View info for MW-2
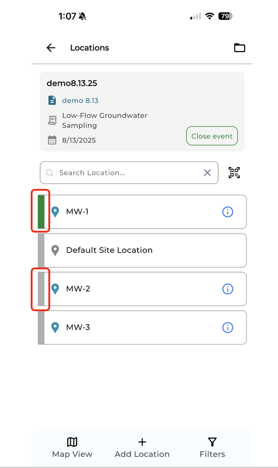This screenshot has height=468, width=278. click(228, 289)
